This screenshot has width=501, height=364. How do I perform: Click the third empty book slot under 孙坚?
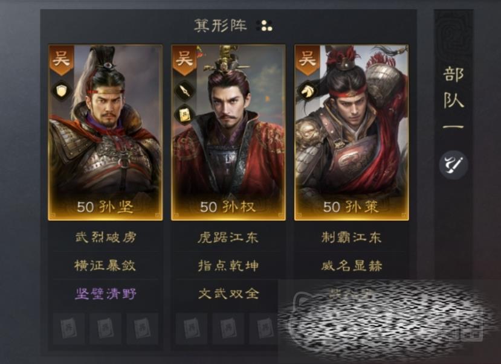142,328
